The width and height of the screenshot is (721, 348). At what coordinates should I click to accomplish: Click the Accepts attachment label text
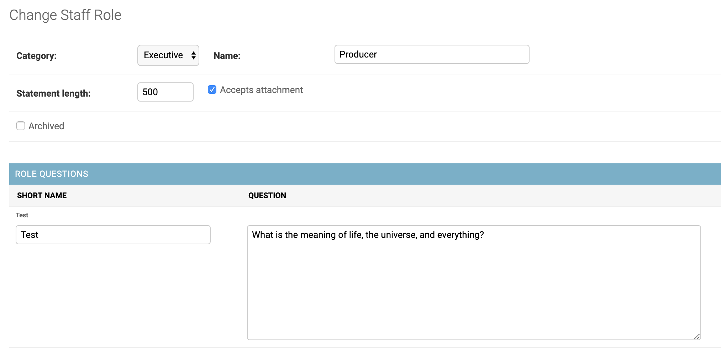(x=261, y=90)
